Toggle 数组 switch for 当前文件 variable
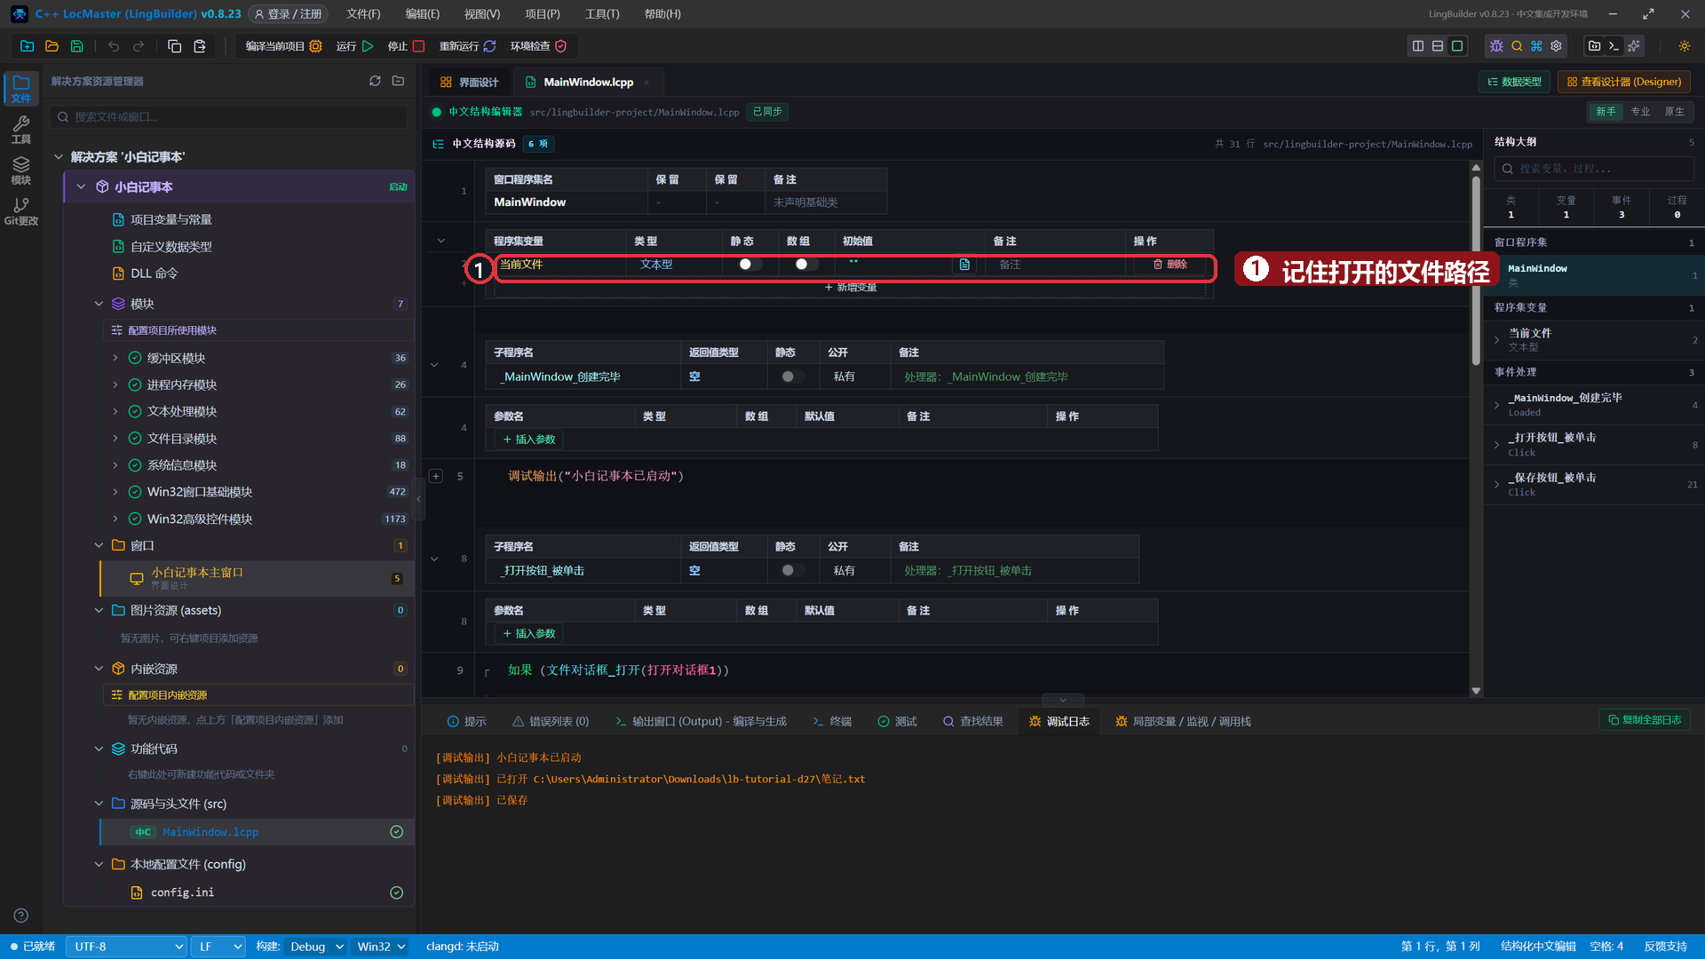This screenshot has width=1705, height=959. point(805,265)
